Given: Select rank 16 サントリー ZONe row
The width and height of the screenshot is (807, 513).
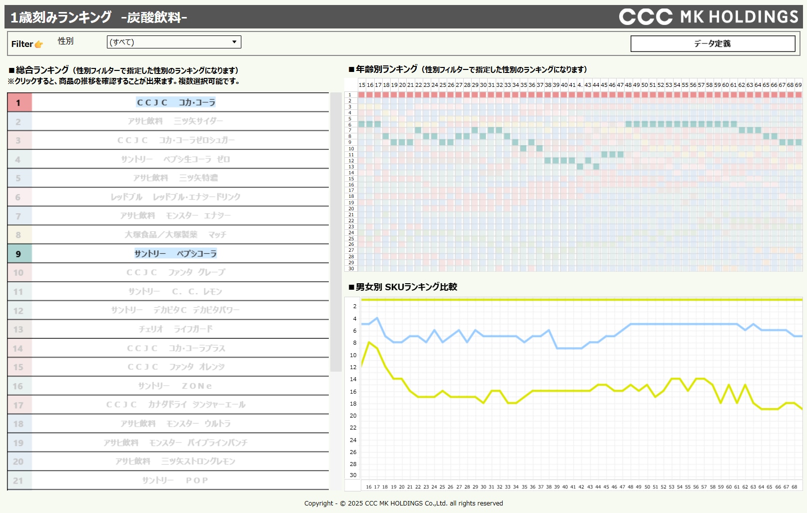Looking at the screenshot, I should [168, 386].
